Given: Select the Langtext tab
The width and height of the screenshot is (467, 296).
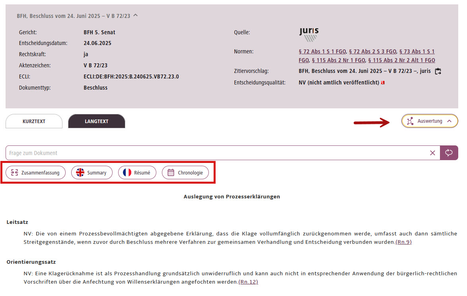Looking at the screenshot, I should tap(96, 122).
